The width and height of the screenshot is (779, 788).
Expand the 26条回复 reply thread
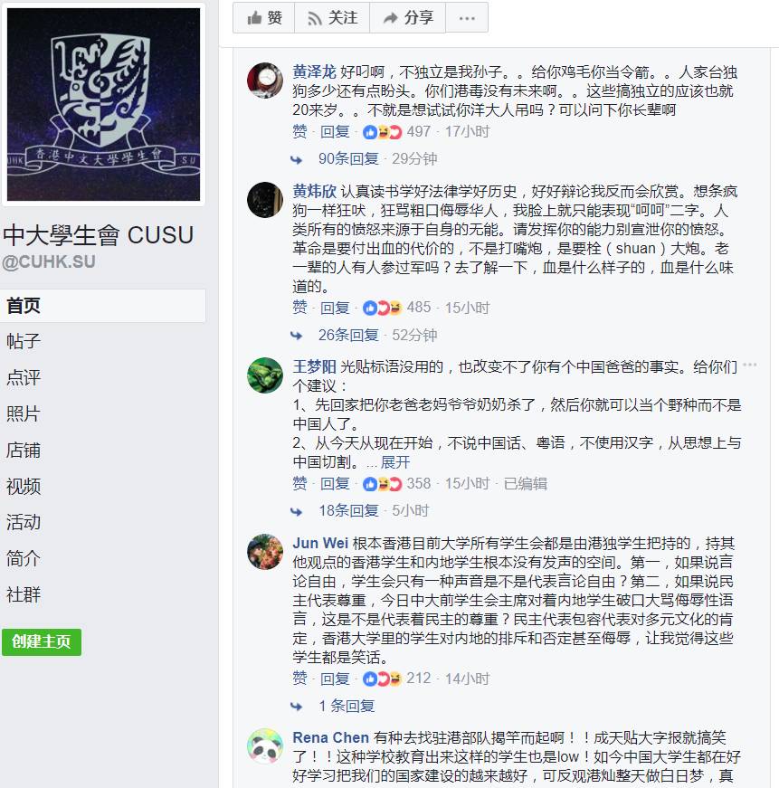[x=348, y=335]
